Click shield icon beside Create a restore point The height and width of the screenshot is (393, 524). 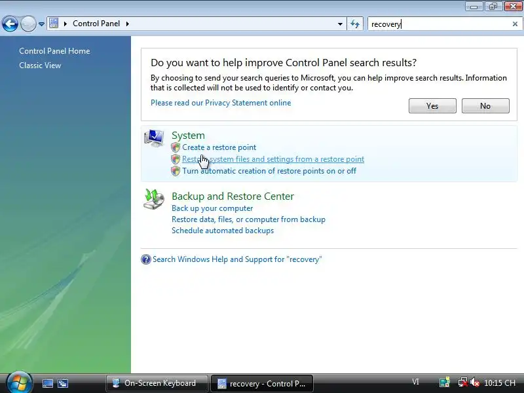[x=176, y=147]
